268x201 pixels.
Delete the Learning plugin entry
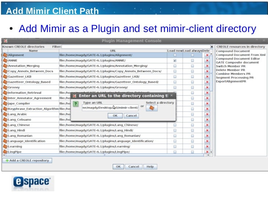[207, 147]
